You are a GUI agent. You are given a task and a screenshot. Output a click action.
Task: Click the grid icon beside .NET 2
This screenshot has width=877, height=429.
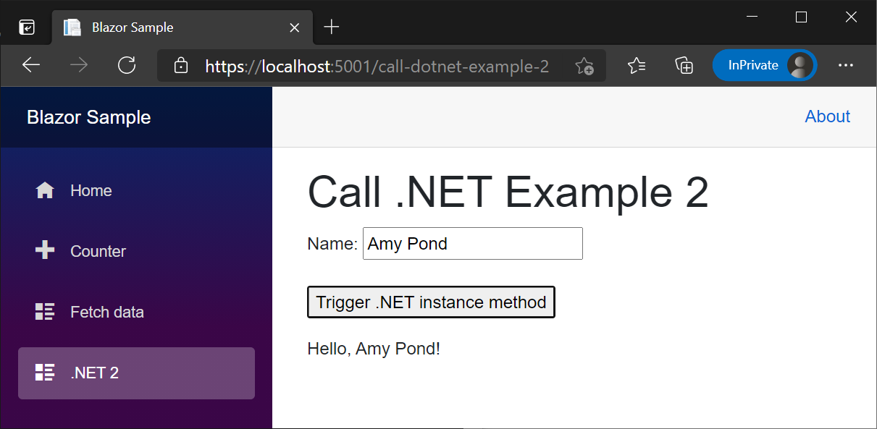pos(44,373)
